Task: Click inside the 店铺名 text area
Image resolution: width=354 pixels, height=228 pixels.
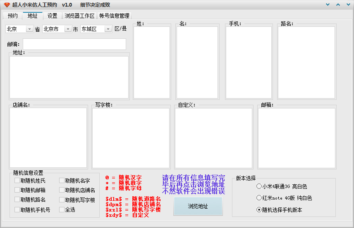Action: (48, 138)
